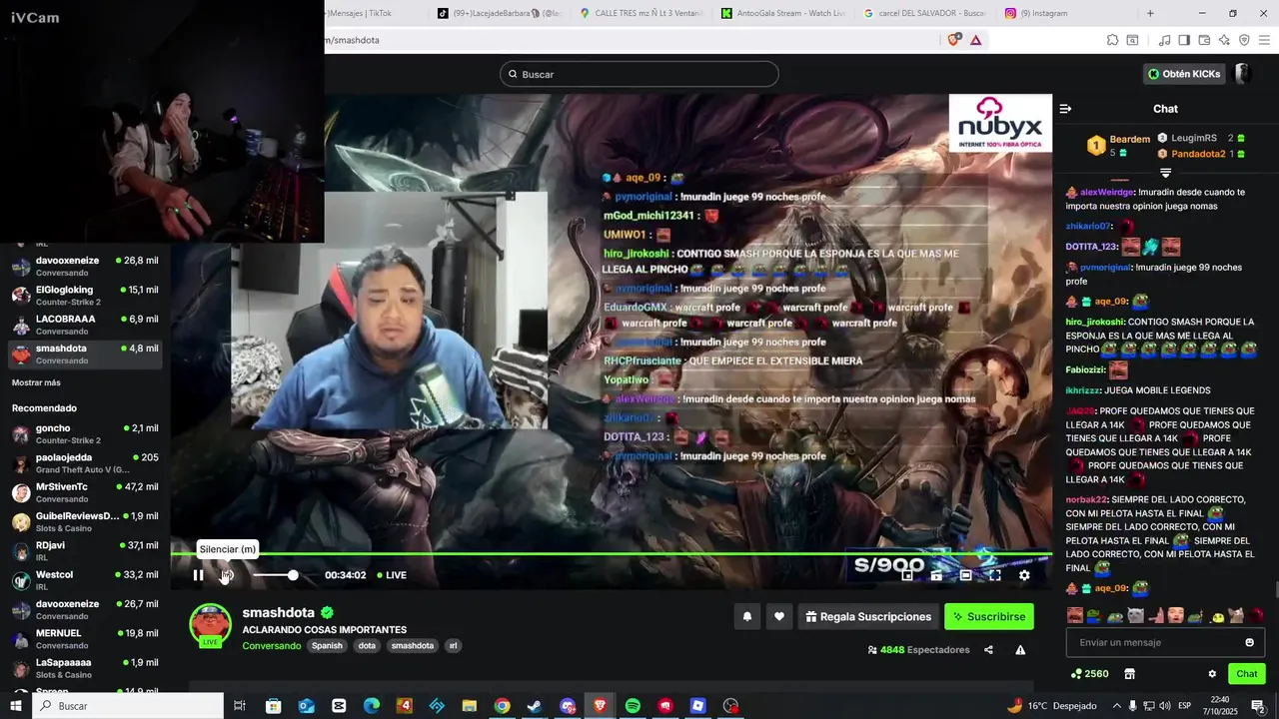Viewport: 1279px width, 719px height.
Task: Open MrStivenTc channel in sidebar
Action: [x=85, y=492]
